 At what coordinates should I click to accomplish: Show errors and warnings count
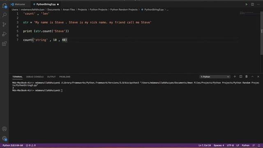click(31, 146)
